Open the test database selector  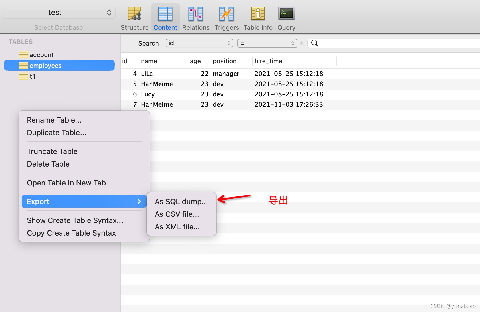[x=59, y=12]
